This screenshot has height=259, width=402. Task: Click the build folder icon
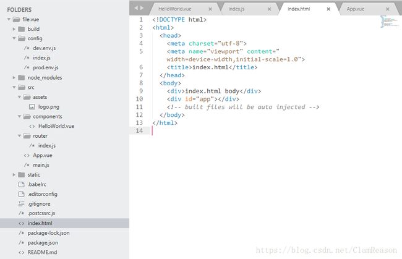[x=22, y=29]
